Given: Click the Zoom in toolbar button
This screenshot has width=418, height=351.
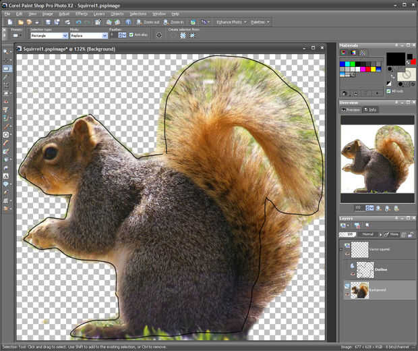Looking at the screenshot, I should pos(174,22).
